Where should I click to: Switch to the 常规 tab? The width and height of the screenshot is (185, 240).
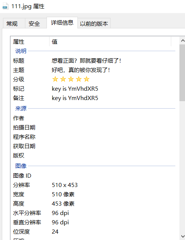(14, 24)
